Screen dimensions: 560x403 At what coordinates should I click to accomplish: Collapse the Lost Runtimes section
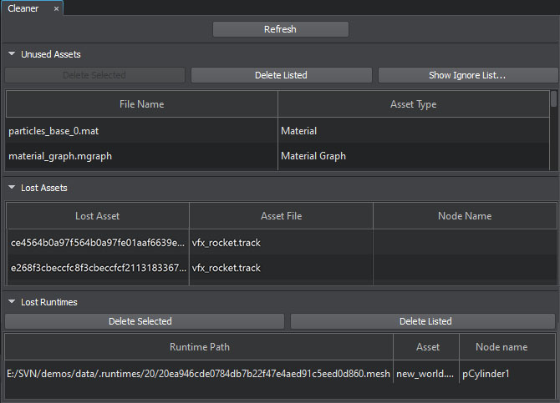click(12, 302)
